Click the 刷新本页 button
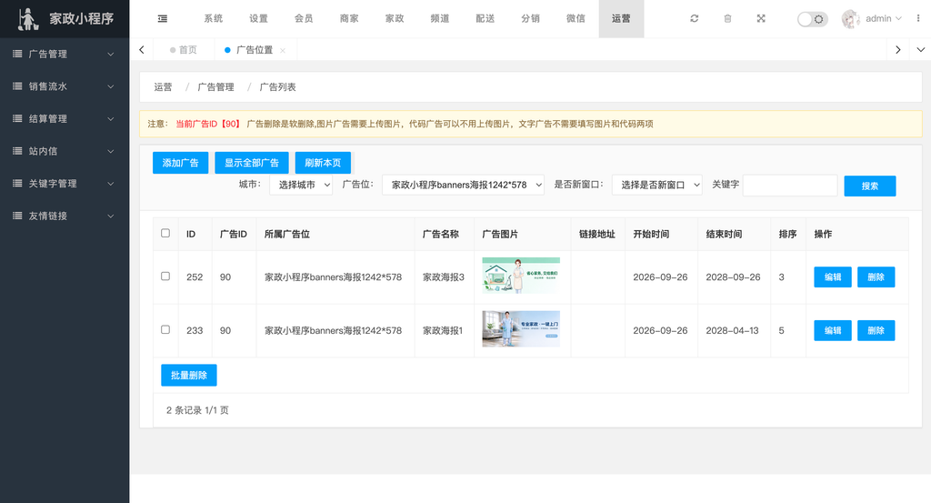The width and height of the screenshot is (931, 503). tap(323, 163)
